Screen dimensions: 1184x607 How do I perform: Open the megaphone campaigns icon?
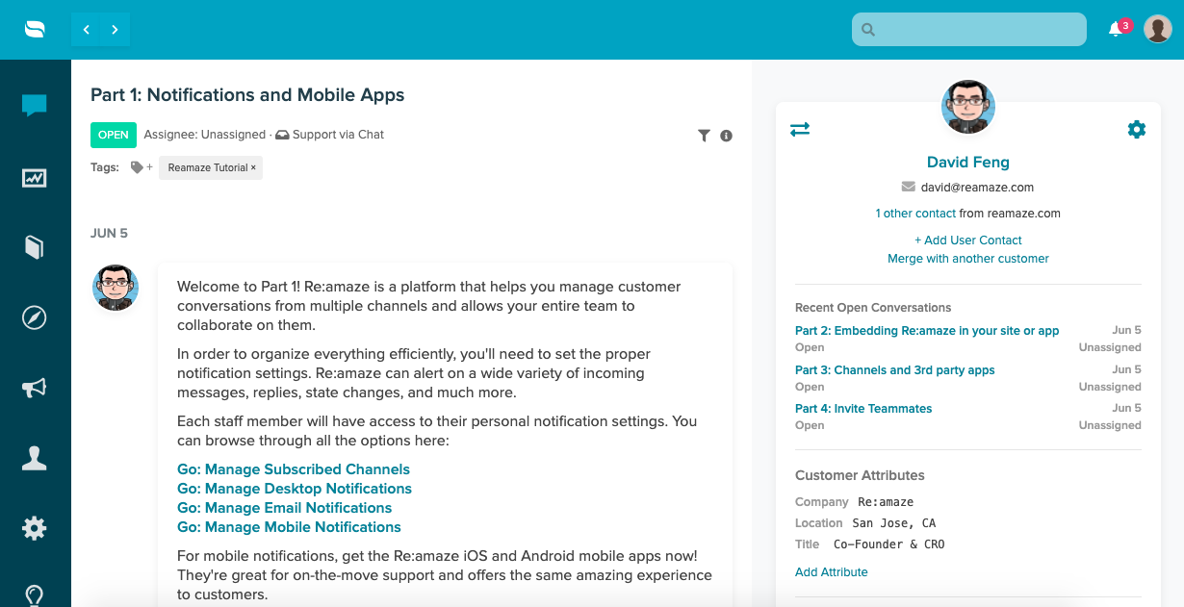coord(35,388)
